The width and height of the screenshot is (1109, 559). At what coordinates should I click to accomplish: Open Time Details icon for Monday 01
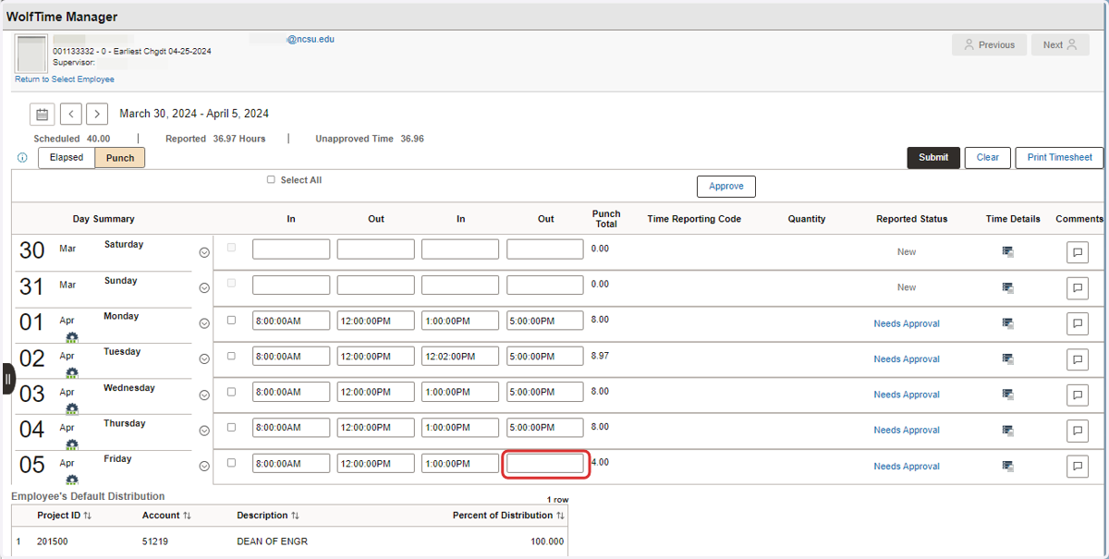click(1008, 323)
